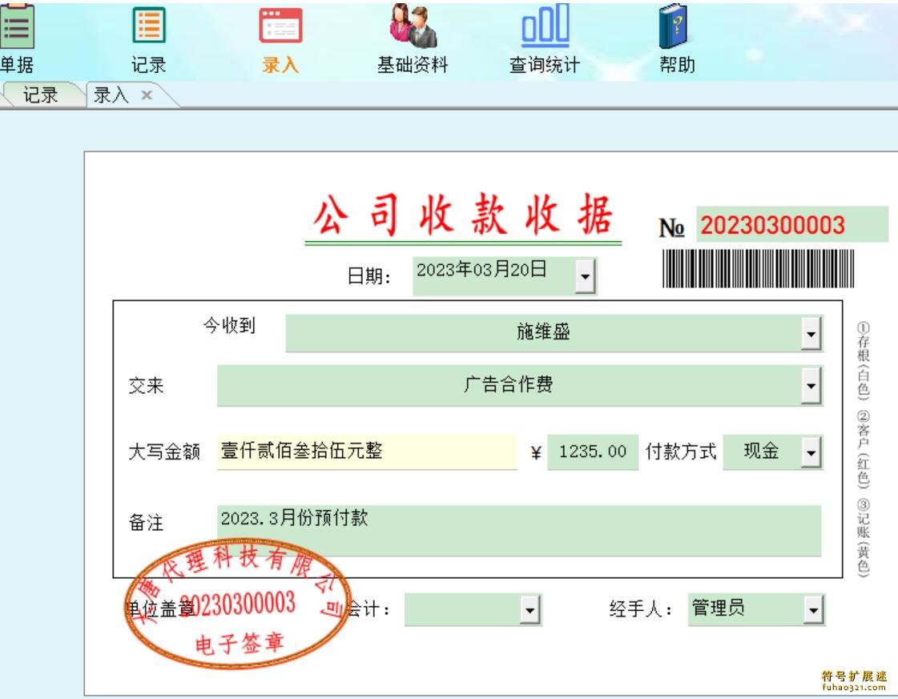Click the 备注 label
The width and height of the screenshot is (898, 699).
[146, 522]
